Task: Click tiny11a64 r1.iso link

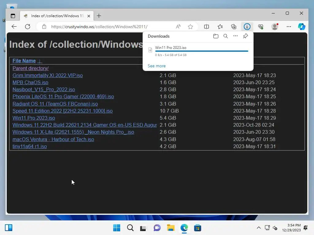Action: pyautogui.click(x=30, y=147)
